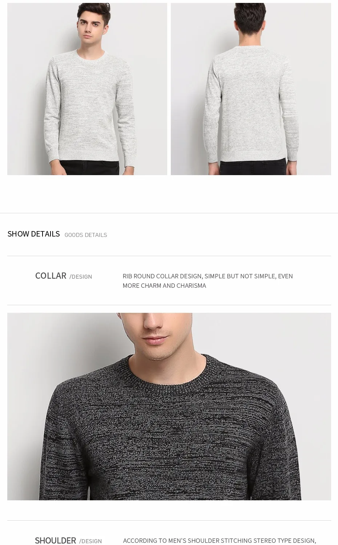The width and height of the screenshot is (338, 545).
Task: Click "MORE CHARM AND CHARISMA" text line
Action: tap(164, 286)
